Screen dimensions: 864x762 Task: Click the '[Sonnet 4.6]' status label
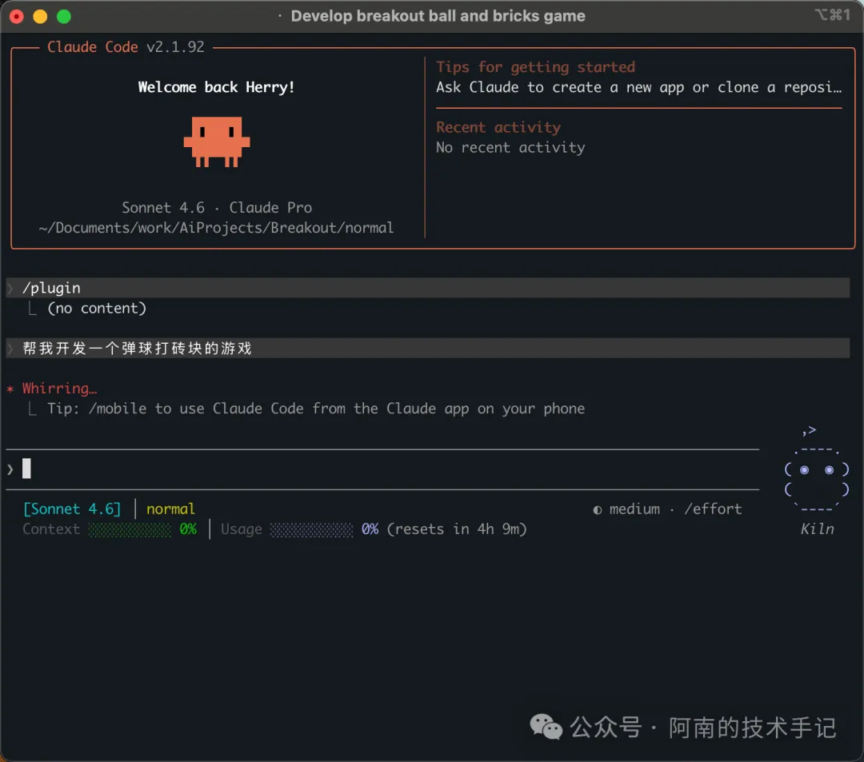pos(72,509)
